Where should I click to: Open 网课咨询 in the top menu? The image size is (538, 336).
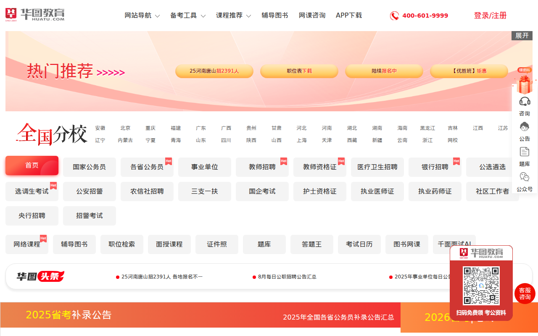point(312,16)
